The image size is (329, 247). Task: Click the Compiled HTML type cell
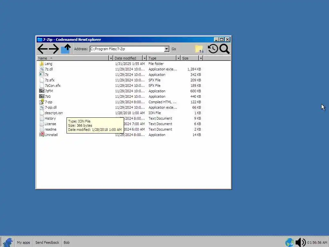pyautogui.click(x=162, y=102)
